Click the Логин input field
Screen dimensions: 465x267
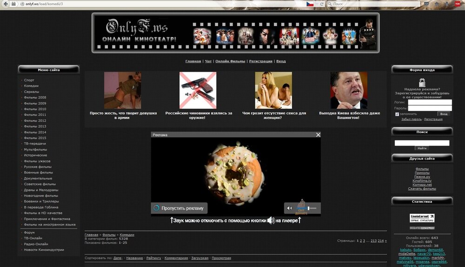(x=430, y=102)
